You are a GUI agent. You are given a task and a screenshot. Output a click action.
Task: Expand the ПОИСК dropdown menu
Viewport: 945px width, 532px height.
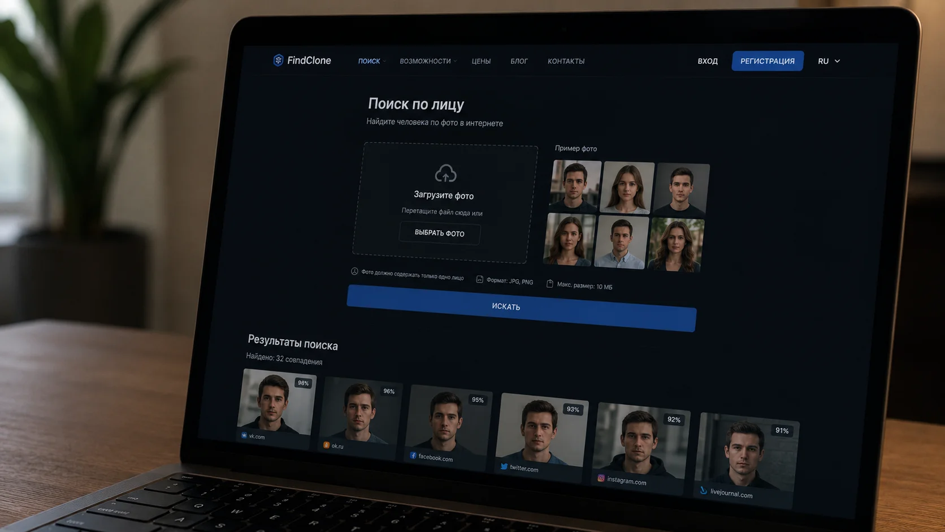(372, 60)
